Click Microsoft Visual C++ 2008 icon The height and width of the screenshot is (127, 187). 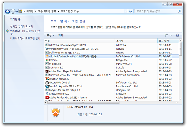(47, 75)
